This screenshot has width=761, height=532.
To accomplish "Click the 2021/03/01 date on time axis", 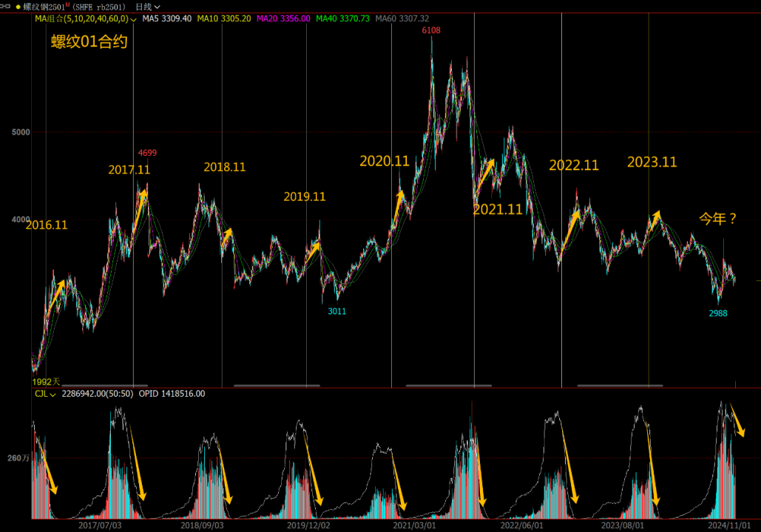I will [413, 525].
